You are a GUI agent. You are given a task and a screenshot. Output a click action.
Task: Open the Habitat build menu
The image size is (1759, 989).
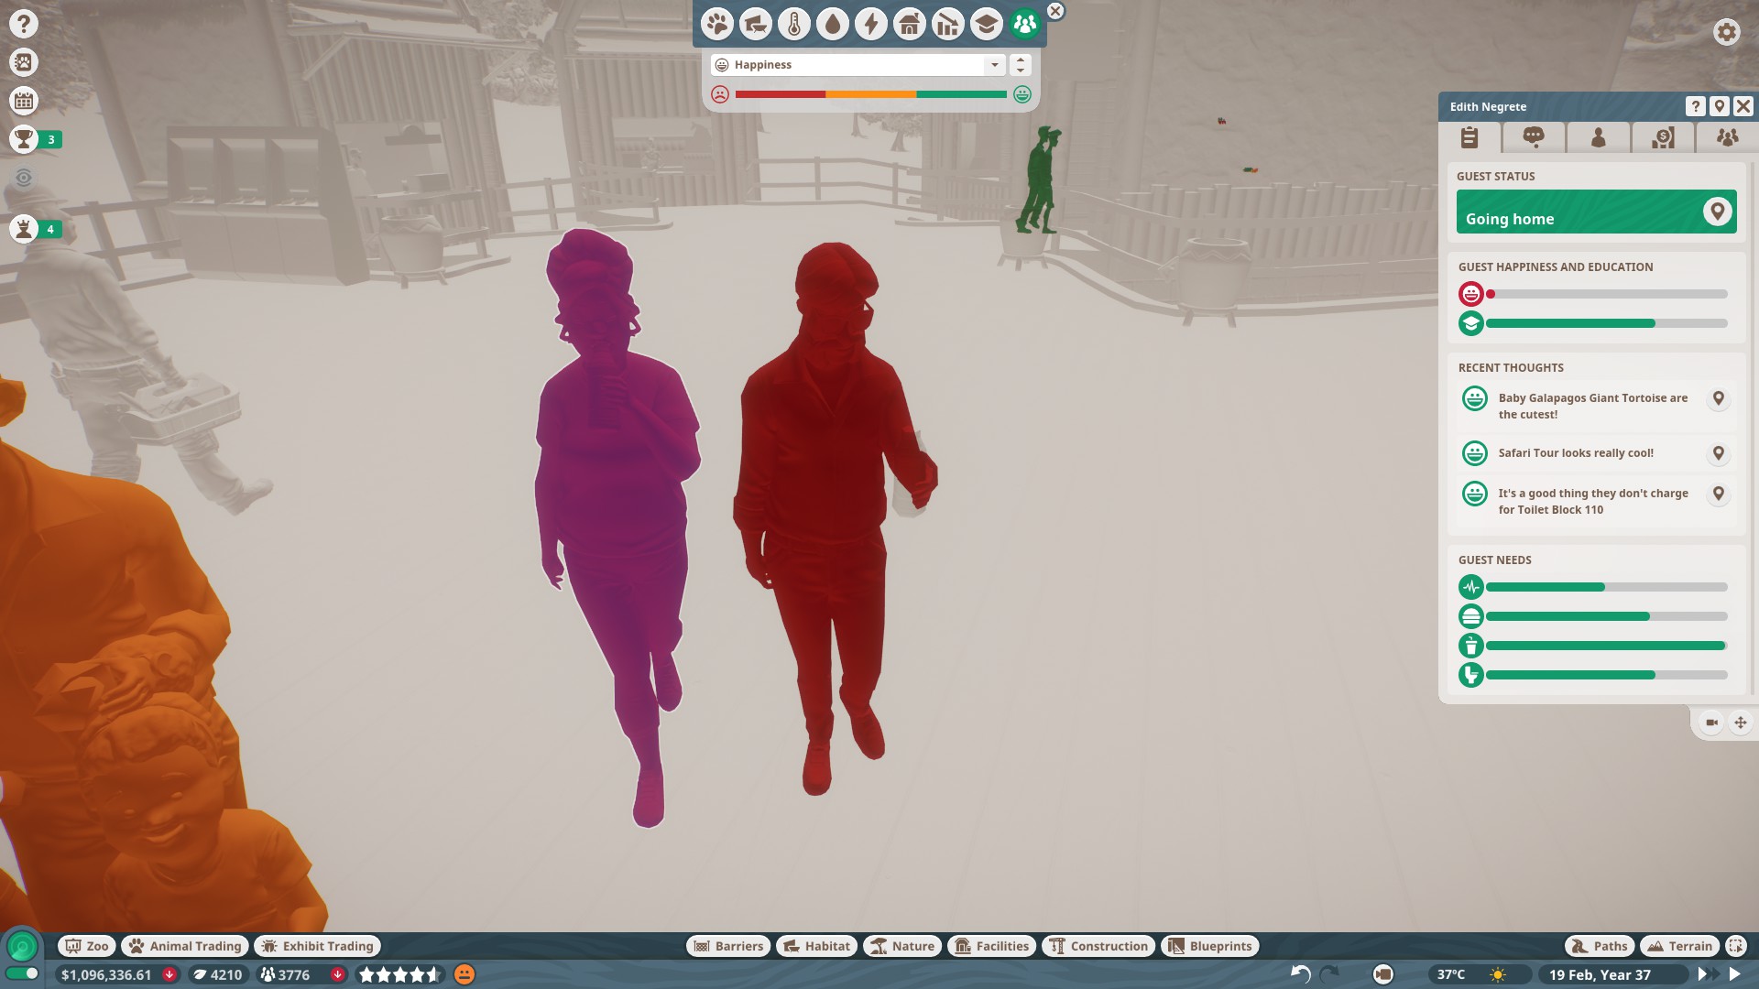pyautogui.click(x=817, y=946)
